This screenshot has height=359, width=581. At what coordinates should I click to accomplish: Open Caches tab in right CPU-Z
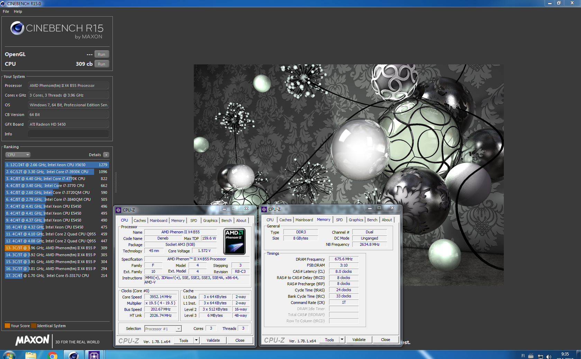285,220
